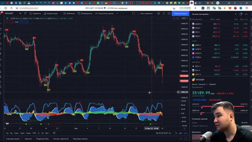Select the SBER row in watchlist

(220, 45)
